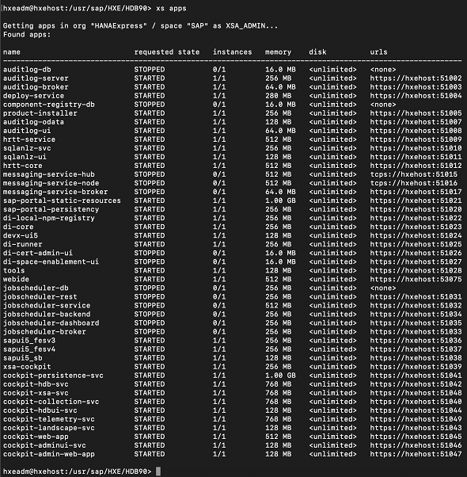Screen dimensions: 467x477
Task: Click the 'instances' column header
Action: click(233, 52)
